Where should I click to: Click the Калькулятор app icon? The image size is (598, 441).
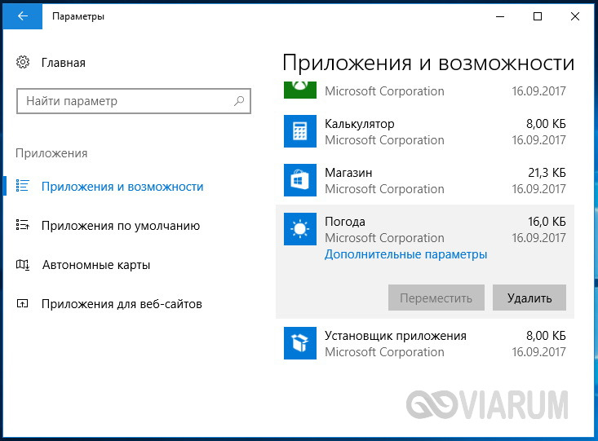(299, 131)
